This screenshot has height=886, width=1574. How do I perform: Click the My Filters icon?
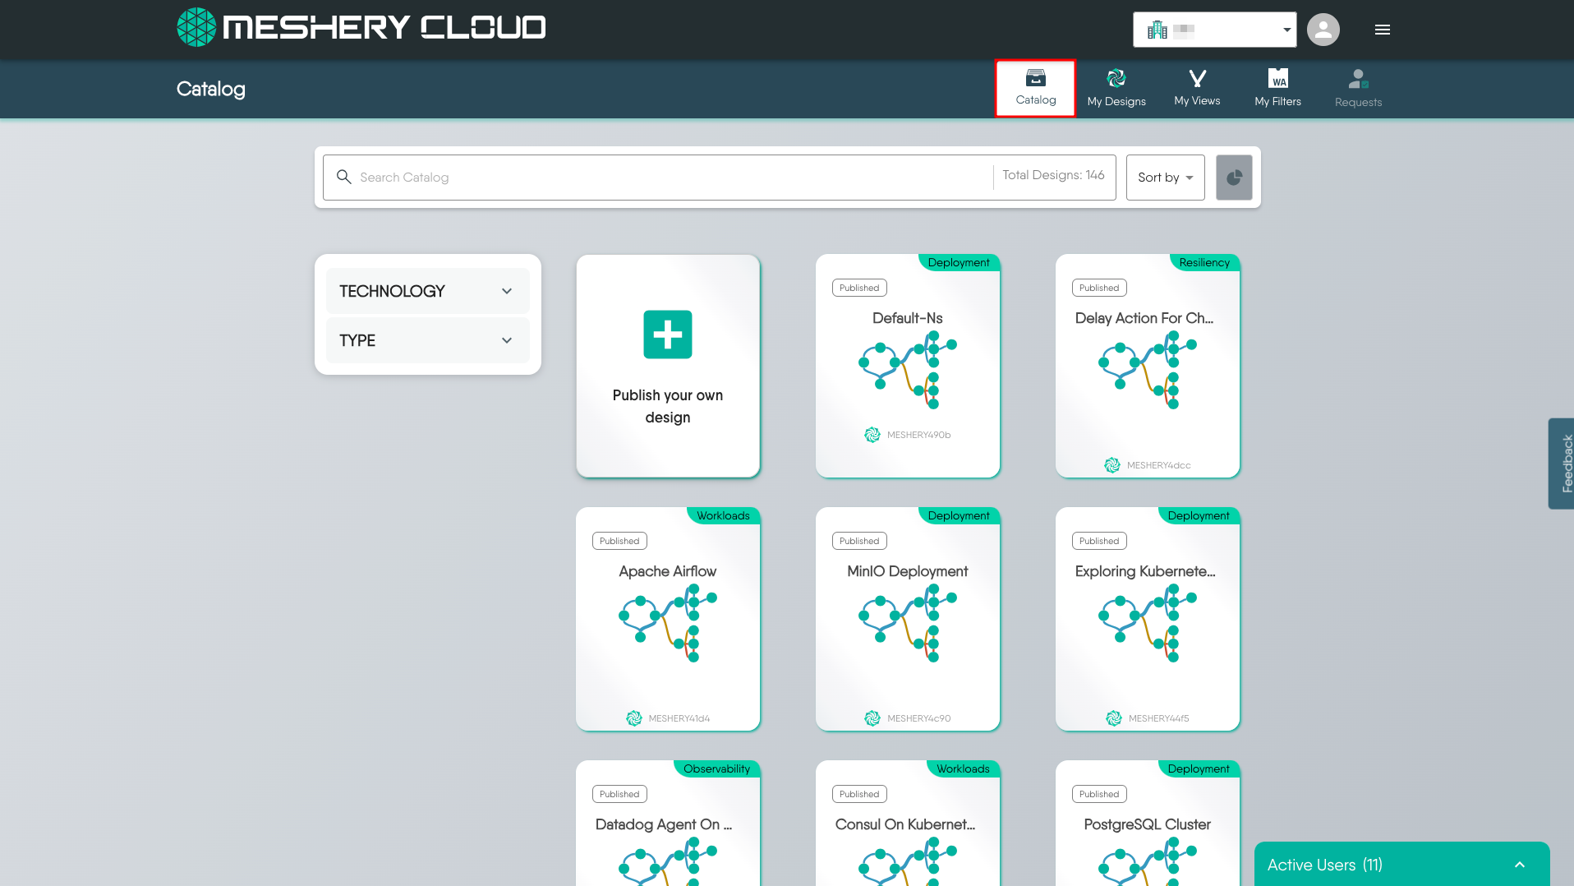click(x=1277, y=79)
